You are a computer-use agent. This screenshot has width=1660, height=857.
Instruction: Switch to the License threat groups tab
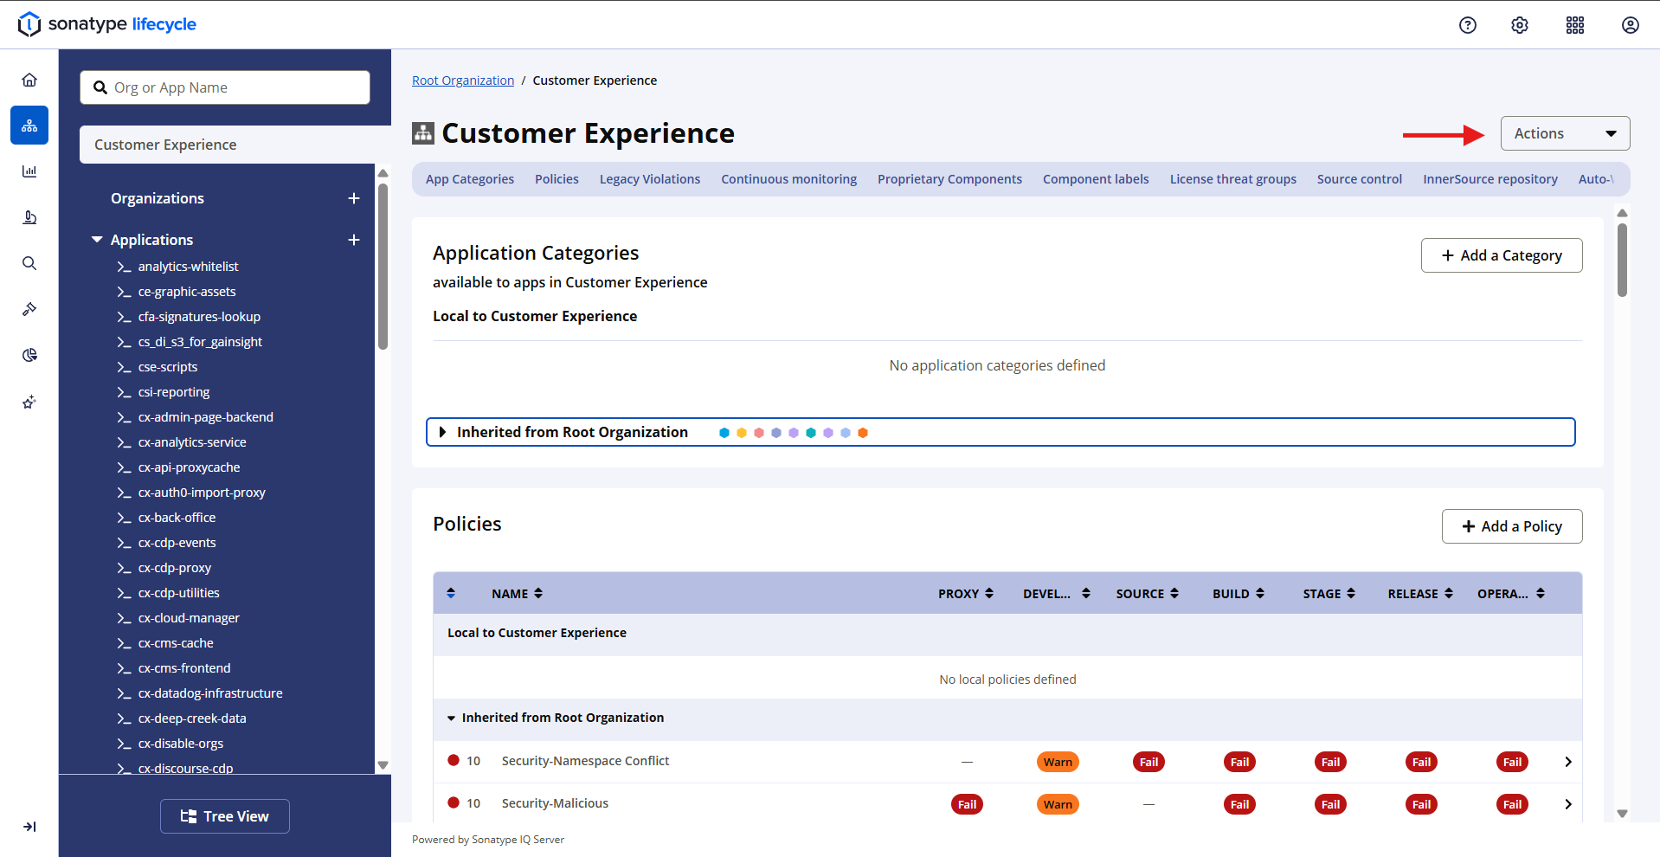click(1233, 179)
